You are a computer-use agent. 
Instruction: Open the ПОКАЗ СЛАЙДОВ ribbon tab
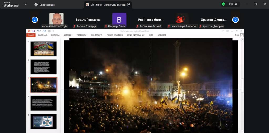(115, 35)
